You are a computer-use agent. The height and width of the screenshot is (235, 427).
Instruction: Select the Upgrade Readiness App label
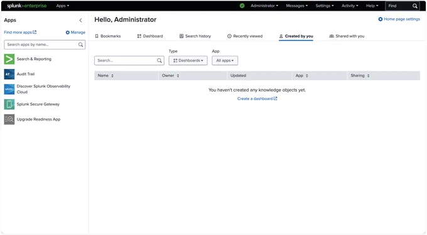pos(38,119)
